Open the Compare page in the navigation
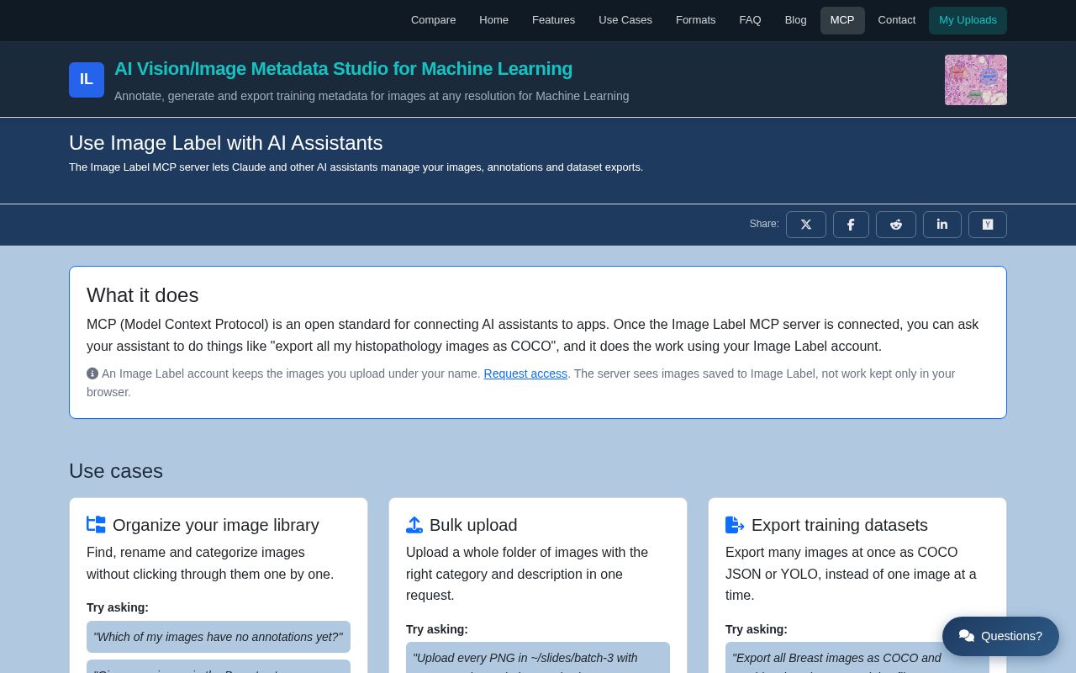 click(x=434, y=20)
